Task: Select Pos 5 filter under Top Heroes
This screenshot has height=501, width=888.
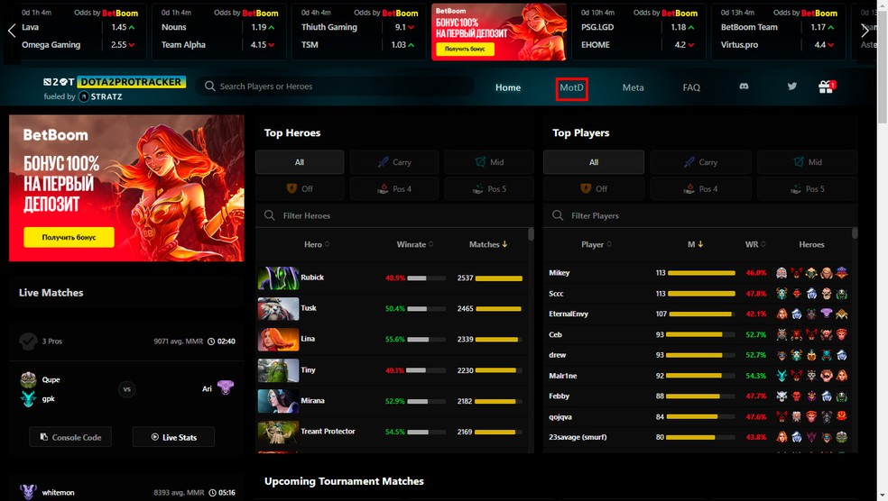Action: 489,189
